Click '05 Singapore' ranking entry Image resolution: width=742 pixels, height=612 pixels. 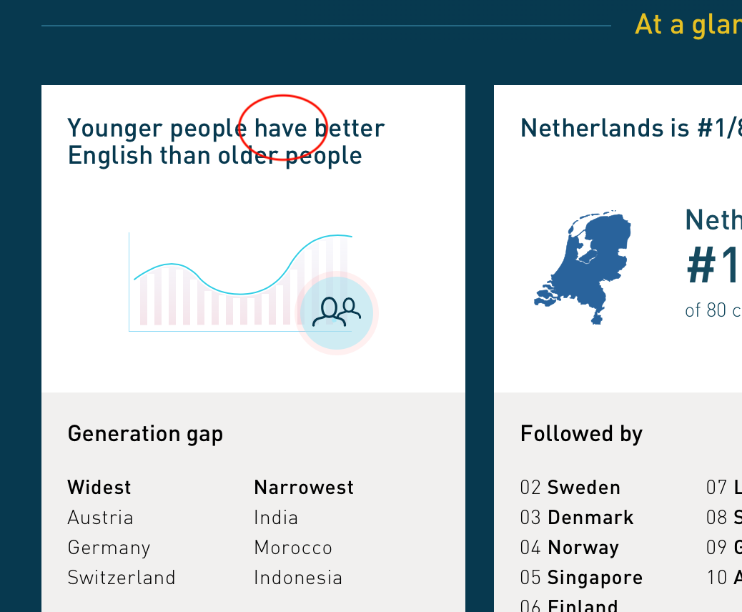point(581,578)
